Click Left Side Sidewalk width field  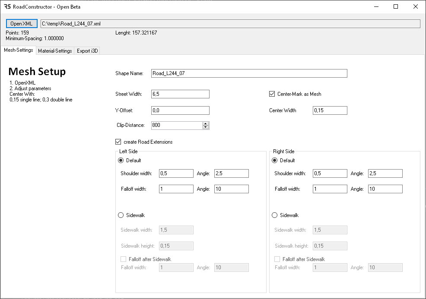click(176, 230)
